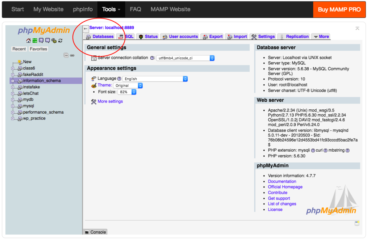Viewport: 371px width, 240px height.
Task: Click the bookmark note icon above console
Action: pos(357,223)
